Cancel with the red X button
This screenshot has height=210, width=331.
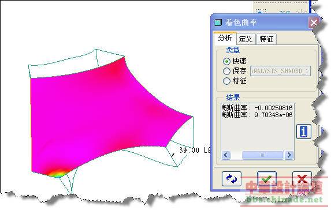[x=302, y=179]
